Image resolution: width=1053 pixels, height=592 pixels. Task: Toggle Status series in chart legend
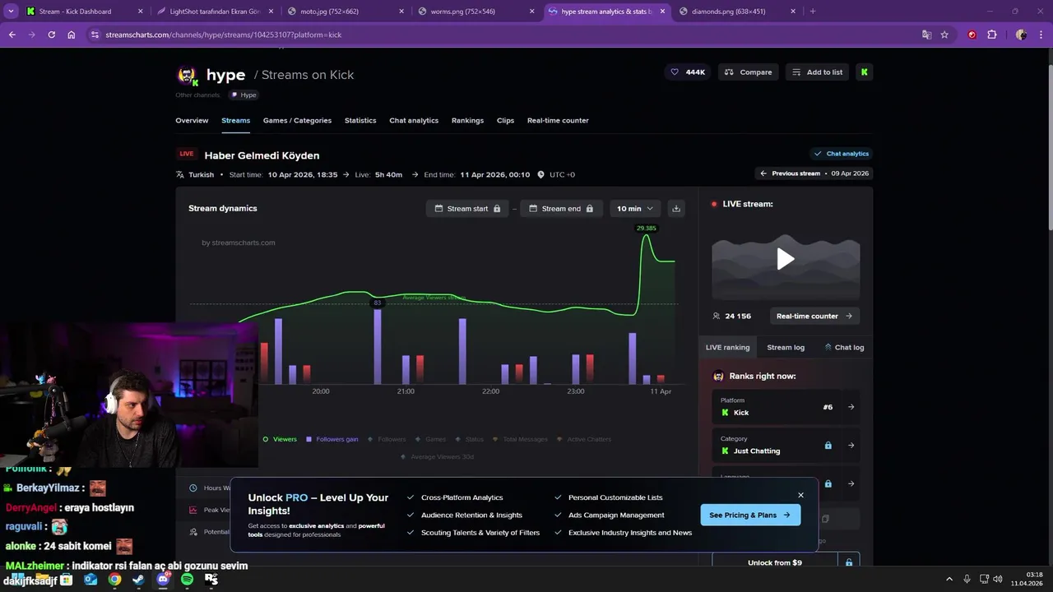[470, 439]
